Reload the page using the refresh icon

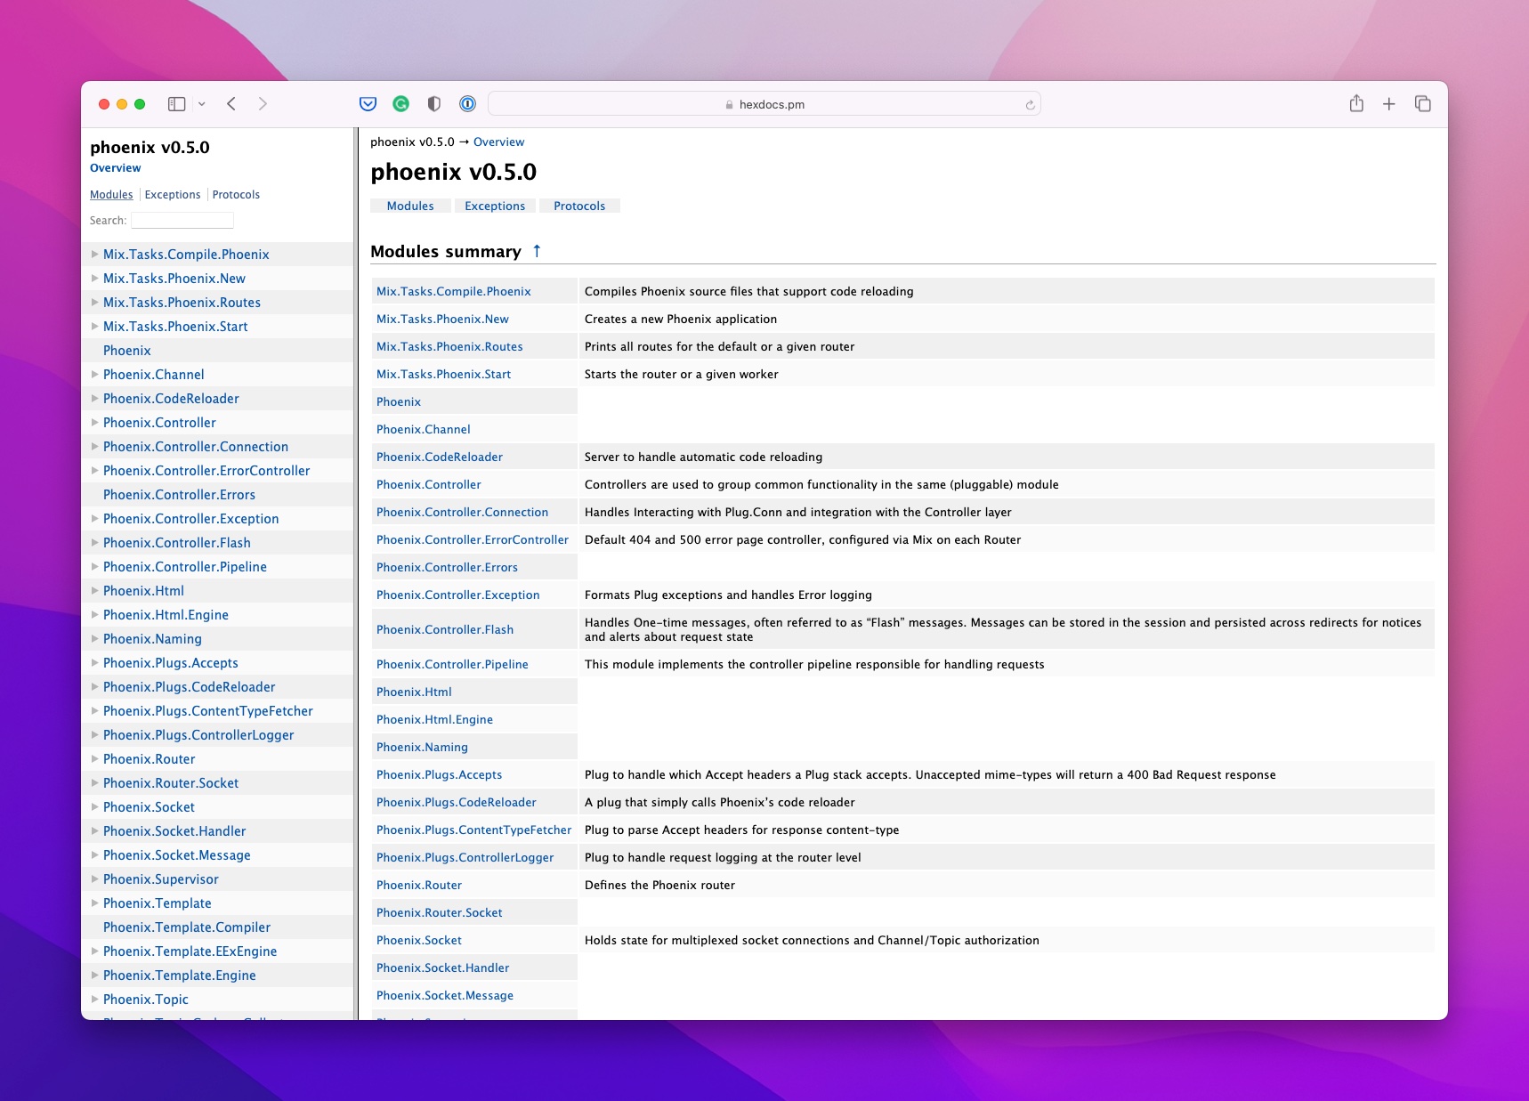click(1030, 105)
